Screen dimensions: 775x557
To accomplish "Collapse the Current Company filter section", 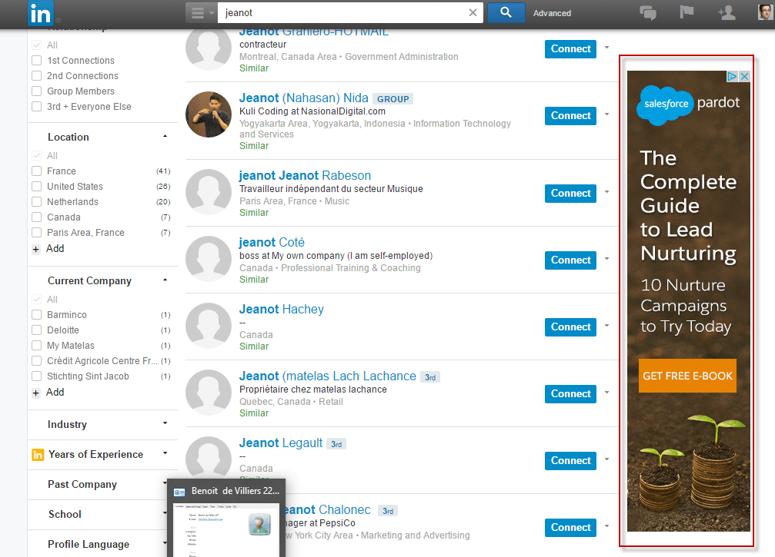I will [x=165, y=280].
